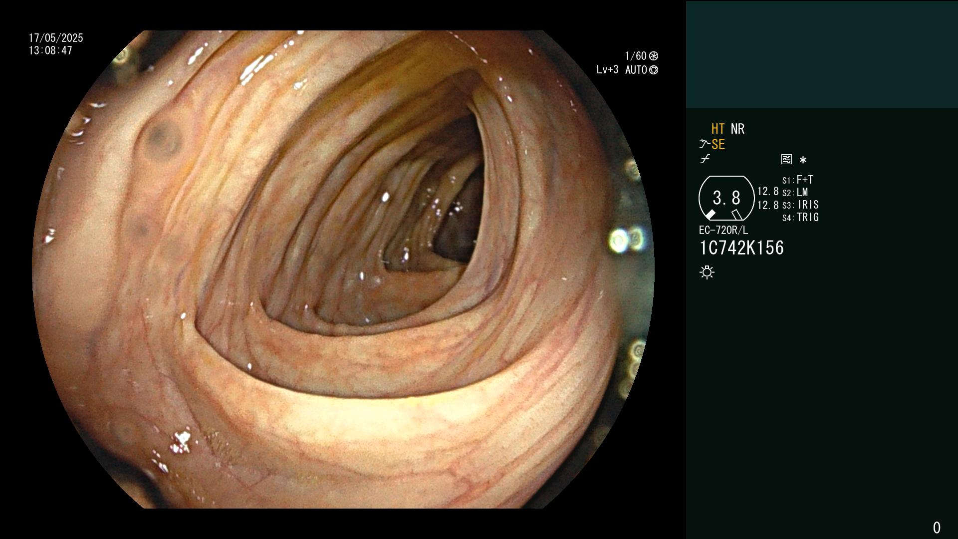Click the shutter speed icon beside 1/60
958x539 pixels.
tap(654, 56)
